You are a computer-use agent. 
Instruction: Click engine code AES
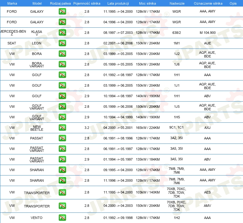click(x=207, y=192)
